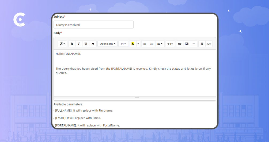
Task: Toggle fullscreen editor mode
Action: pyautogui.click(x=202, y=44)
